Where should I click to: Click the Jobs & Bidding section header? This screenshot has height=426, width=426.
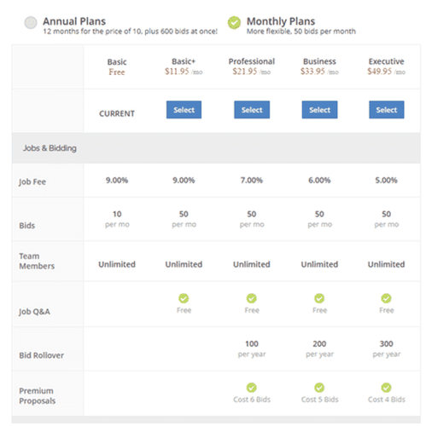[216, 148]
